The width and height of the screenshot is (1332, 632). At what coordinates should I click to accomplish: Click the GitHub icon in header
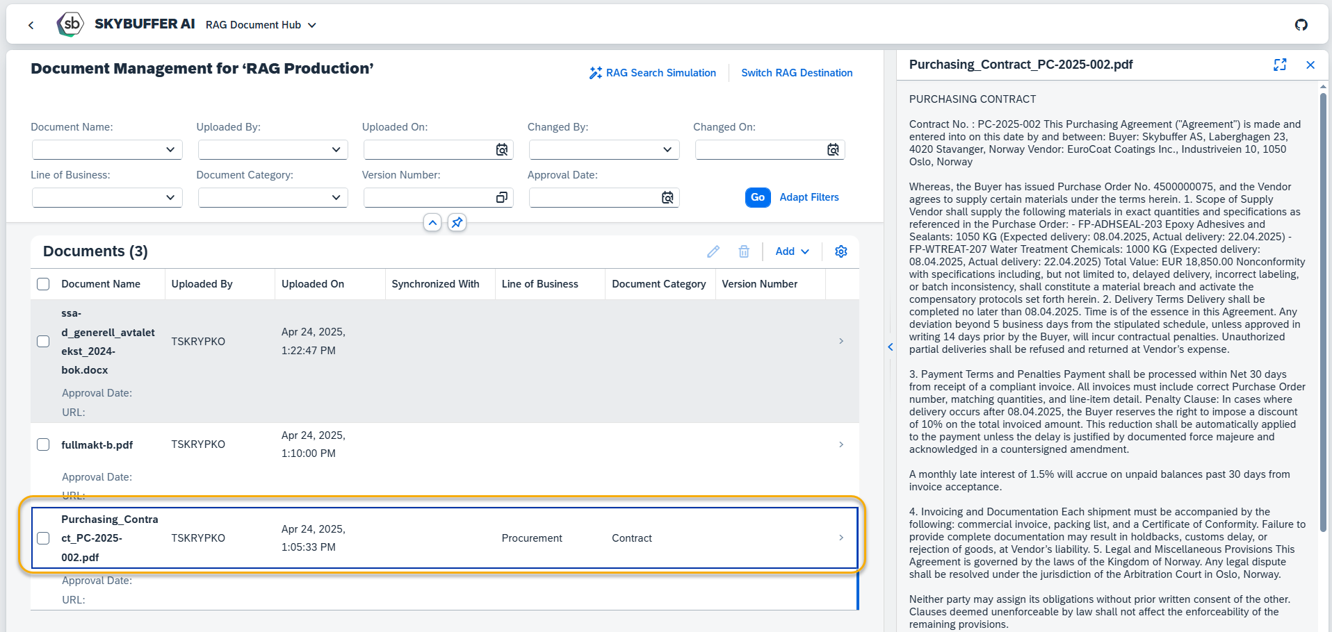pyautogui.click(x=1301, y=25)
